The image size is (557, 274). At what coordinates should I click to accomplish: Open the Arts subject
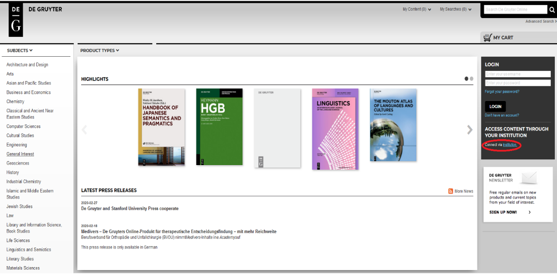pos(10,74)
